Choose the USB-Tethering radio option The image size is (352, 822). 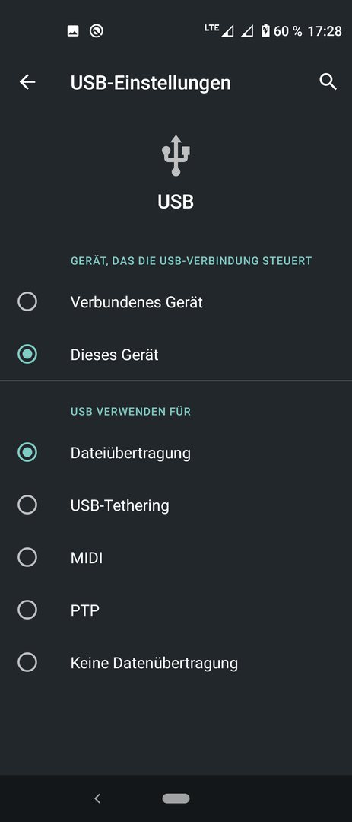pos(27,505)
